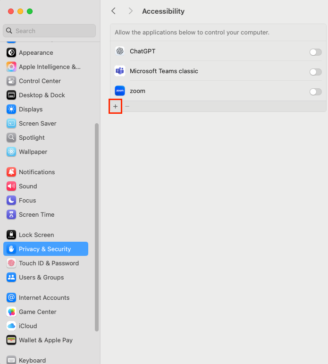Select the Spotlight icon in sidebar

click(x=11, y=138)
